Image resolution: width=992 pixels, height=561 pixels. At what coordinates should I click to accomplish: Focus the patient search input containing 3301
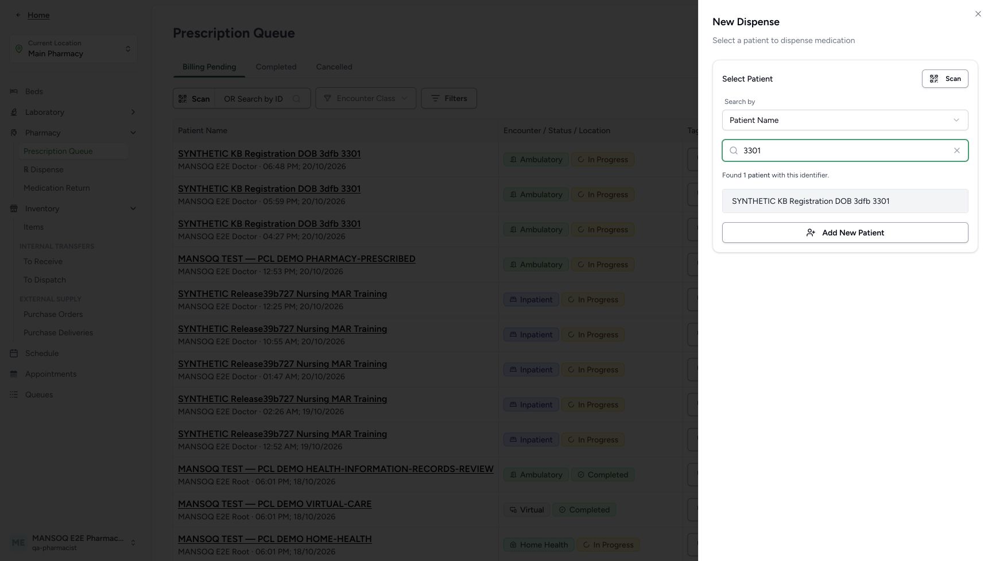click(844, 150)
